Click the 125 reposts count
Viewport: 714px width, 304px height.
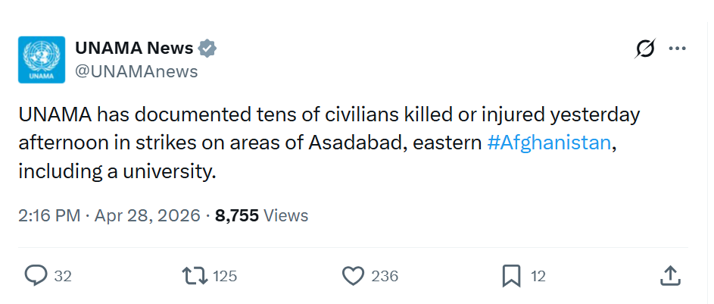click(x=225, y=277)
